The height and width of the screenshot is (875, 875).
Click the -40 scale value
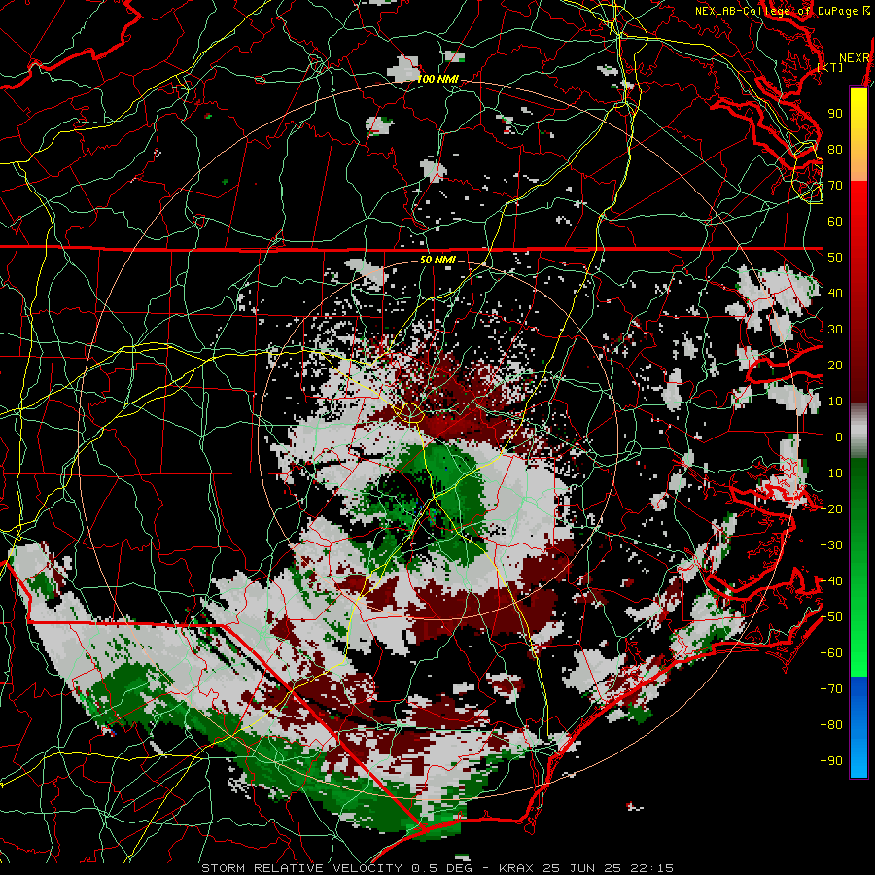coord(831,581)
